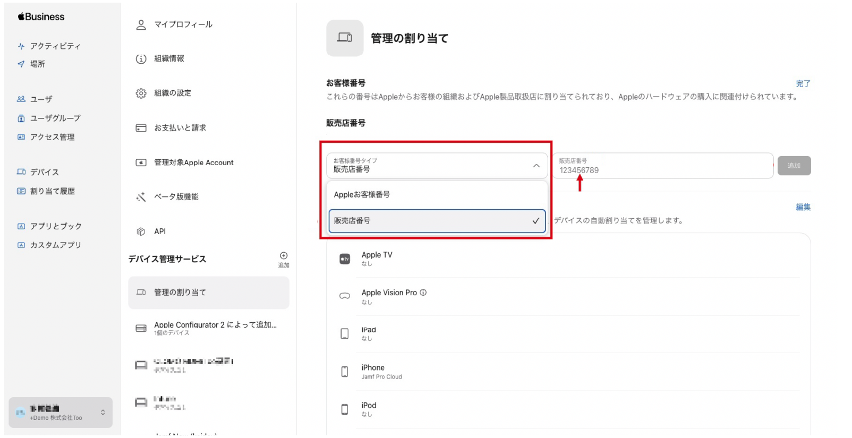The image size is (852, 438).
Task: Select the Apple TV row
Action: 568,259
